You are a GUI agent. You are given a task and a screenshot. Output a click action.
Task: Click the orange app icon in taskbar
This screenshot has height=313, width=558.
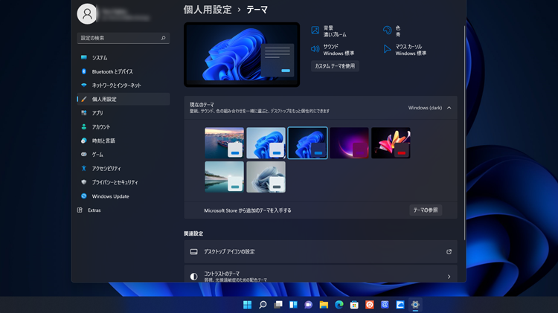coord(370,305)
